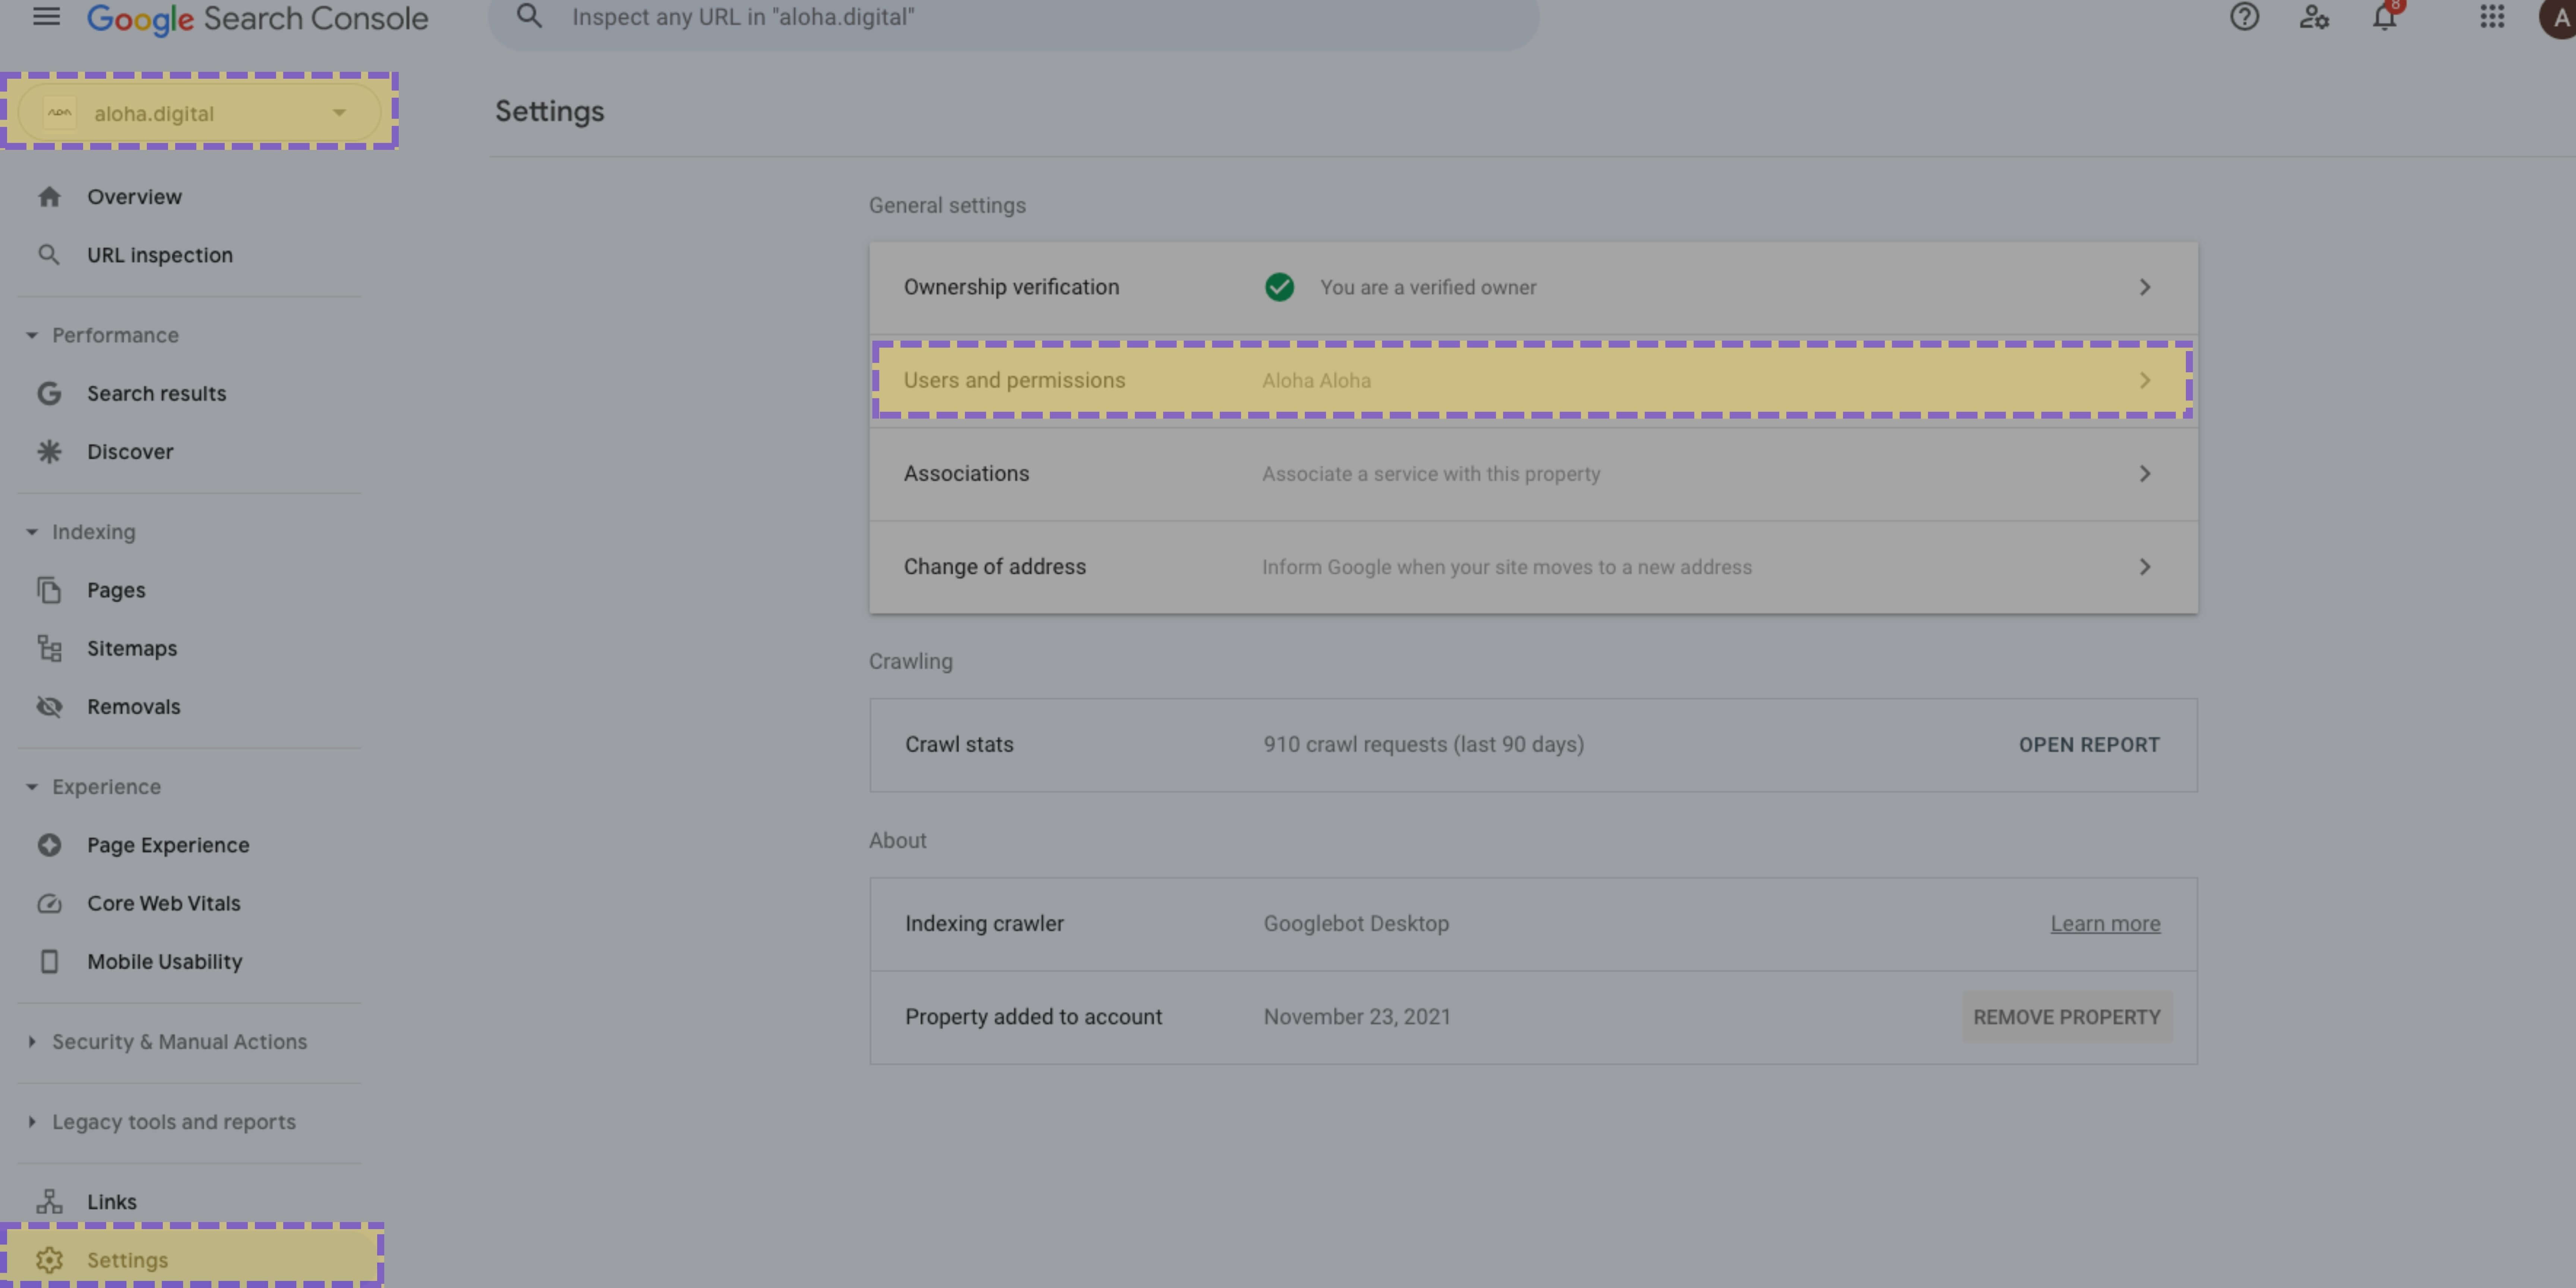Click the URL inspection magnifier icon
Screen dimensions: 2576x1288
point(49,255)
